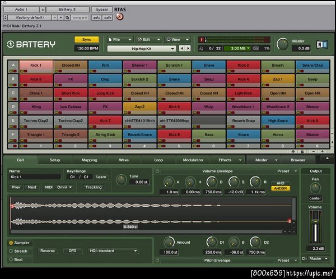Switch to the Wave tab

(x=124, y=160)
